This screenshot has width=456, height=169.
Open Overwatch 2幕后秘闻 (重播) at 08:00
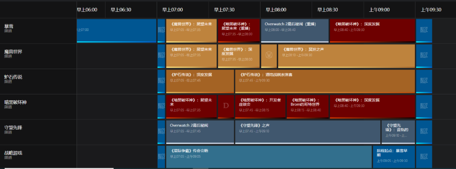point(295,31)
